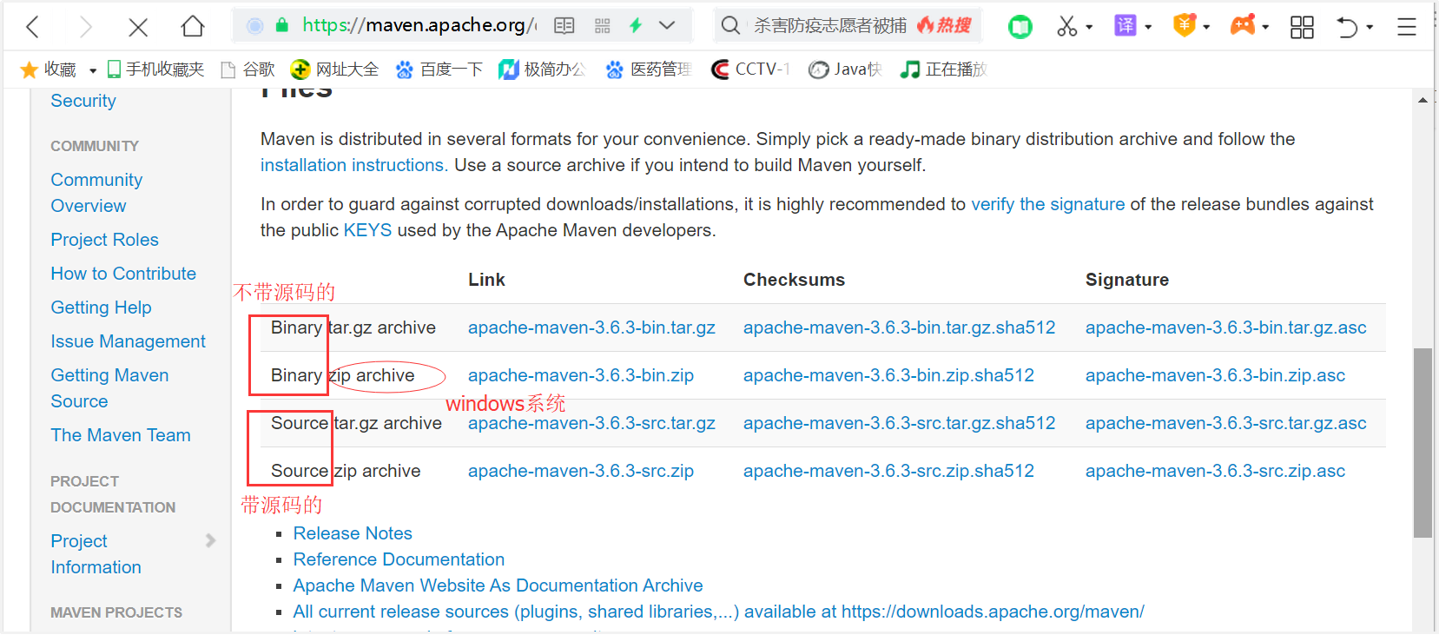Toggle reader mode in address bar
Viewport: 1439px width, 635px height.
click(x=564, y=25)
